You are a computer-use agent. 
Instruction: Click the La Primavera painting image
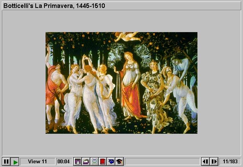pyautogui.click(x=121, y=83)
